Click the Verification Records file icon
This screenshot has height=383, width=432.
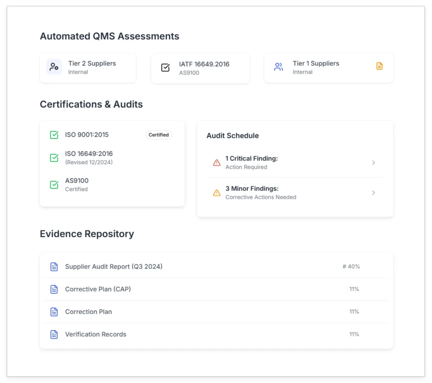[54, 335]
